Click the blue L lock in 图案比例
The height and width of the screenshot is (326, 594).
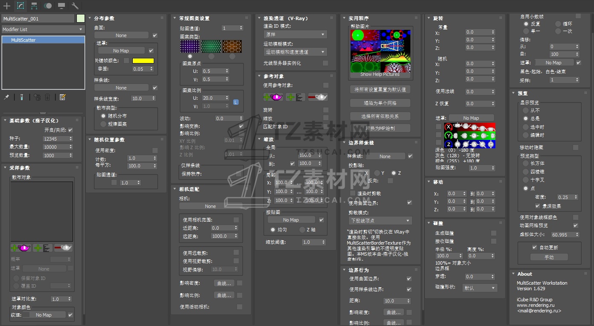click(236, 102)
